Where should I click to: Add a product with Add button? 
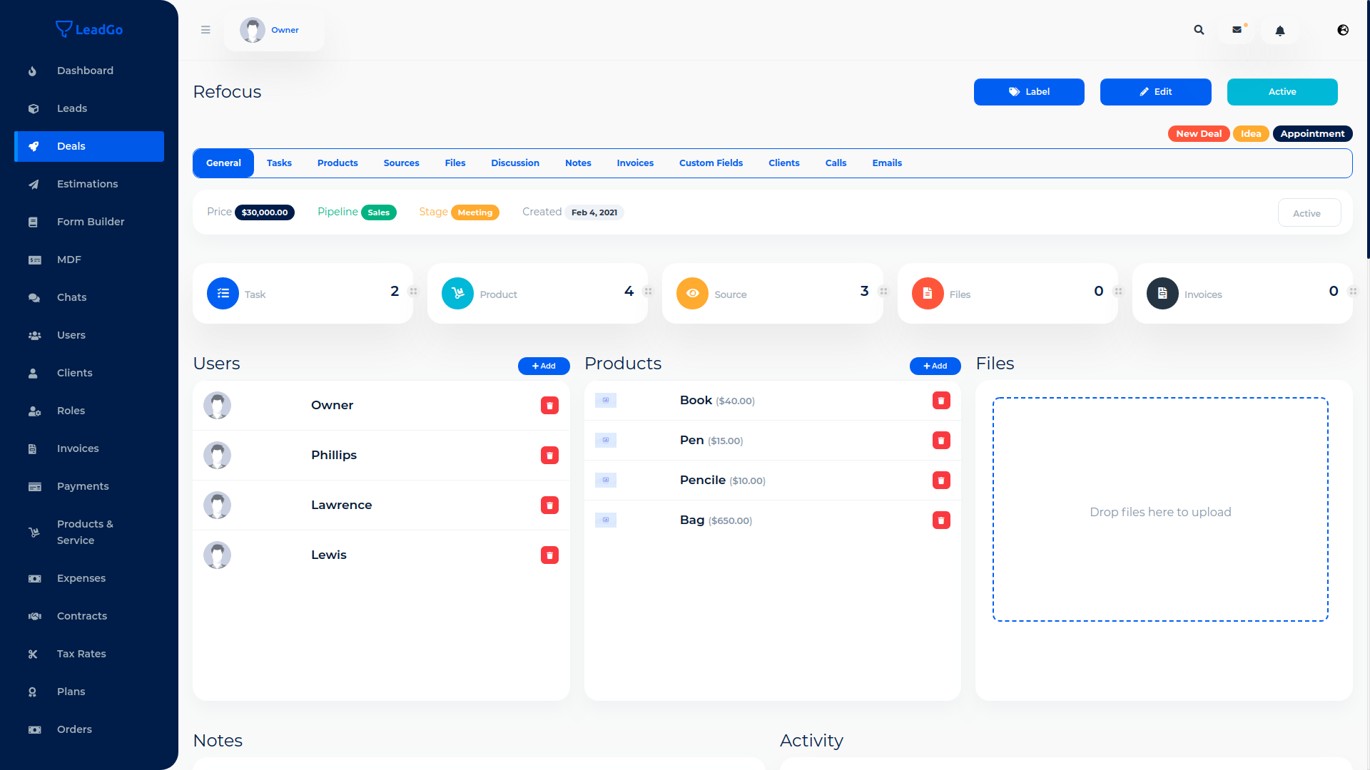coord(935,366)
